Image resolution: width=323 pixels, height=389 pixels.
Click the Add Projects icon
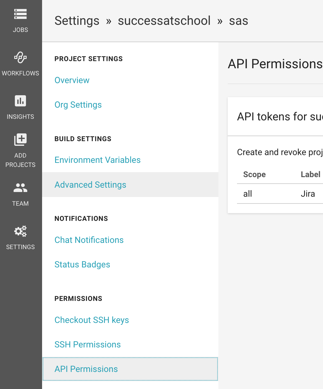pos(20,140)
